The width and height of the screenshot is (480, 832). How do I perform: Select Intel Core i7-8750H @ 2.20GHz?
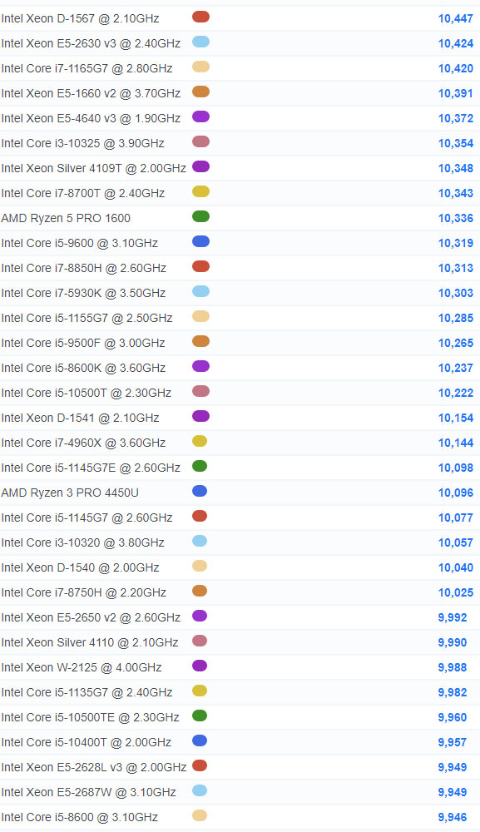[84, 592]
